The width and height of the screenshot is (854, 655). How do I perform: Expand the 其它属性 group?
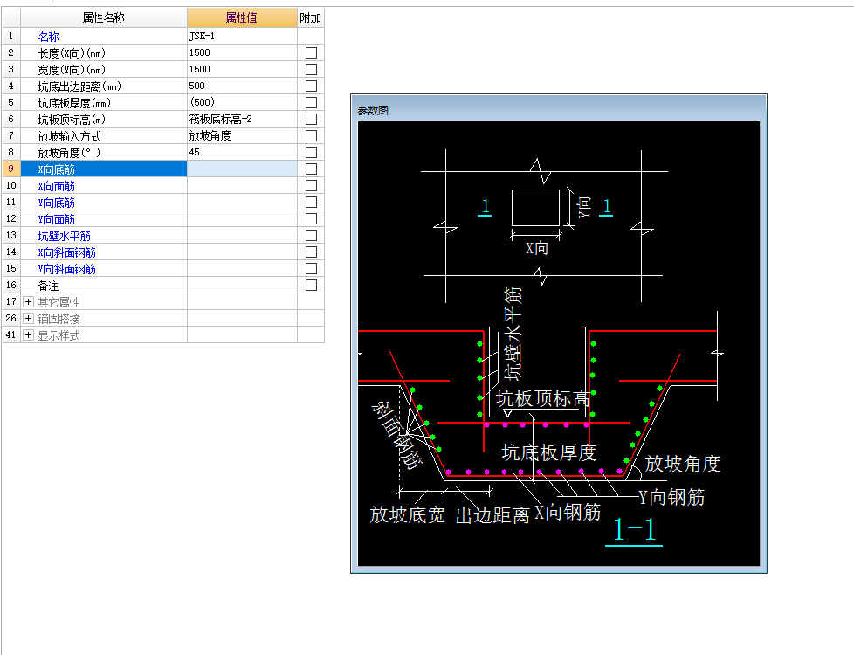[x=28, y=302]
